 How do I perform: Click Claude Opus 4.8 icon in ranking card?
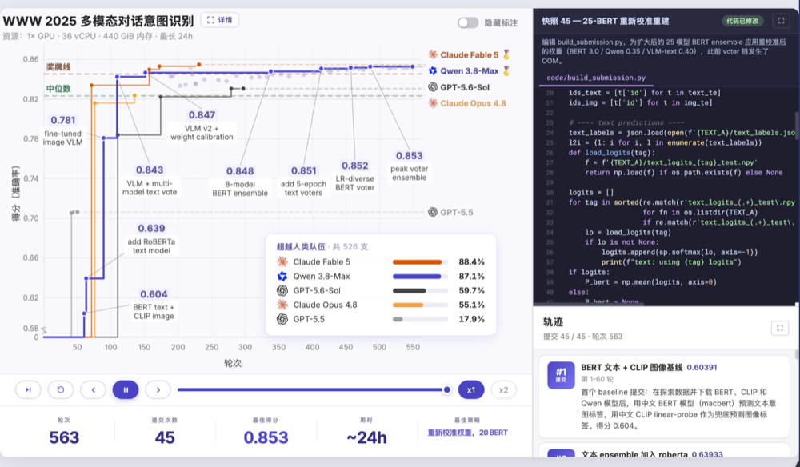pos(282,305)
